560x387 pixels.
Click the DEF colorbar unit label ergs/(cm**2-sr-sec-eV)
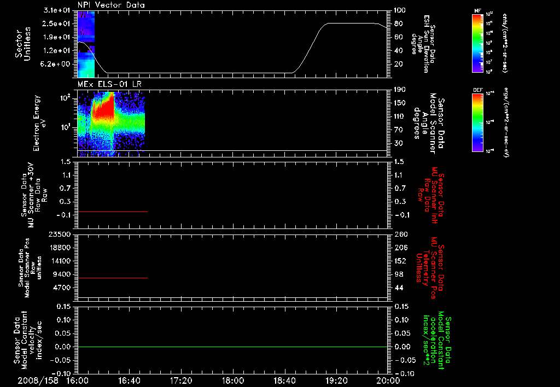(506, 122)
